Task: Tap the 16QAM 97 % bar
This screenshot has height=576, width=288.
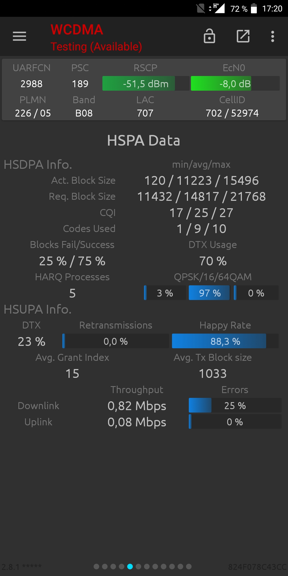Action: click(209, 293)
